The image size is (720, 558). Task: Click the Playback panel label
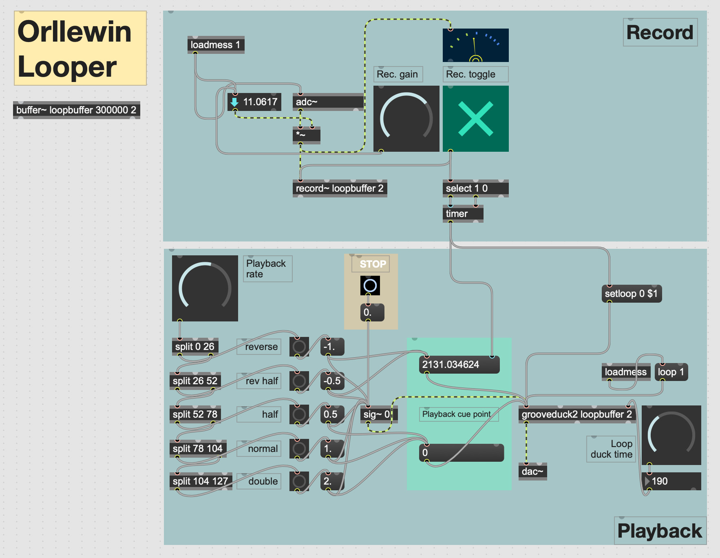click(660, 531)
